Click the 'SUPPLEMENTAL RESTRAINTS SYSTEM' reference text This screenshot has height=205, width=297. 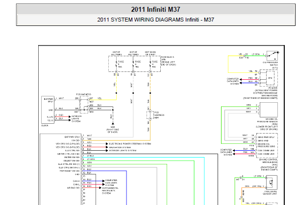point(110,191)
